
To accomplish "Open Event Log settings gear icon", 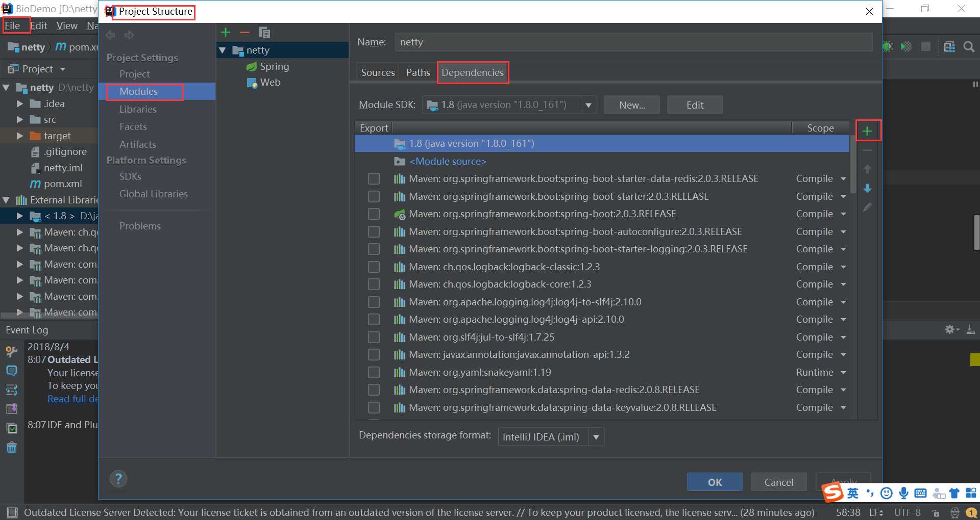I will (x=951, y=330).
